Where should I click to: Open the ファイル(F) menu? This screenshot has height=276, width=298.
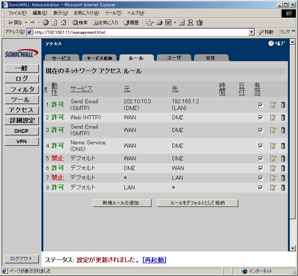[17, 13]
